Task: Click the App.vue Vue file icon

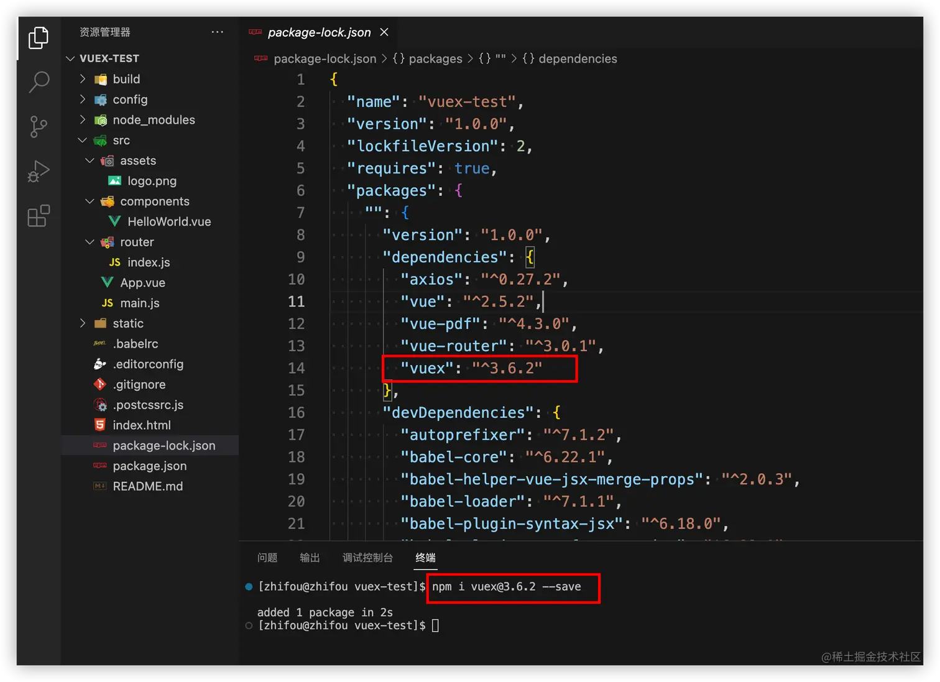Action: click(108, 282)
